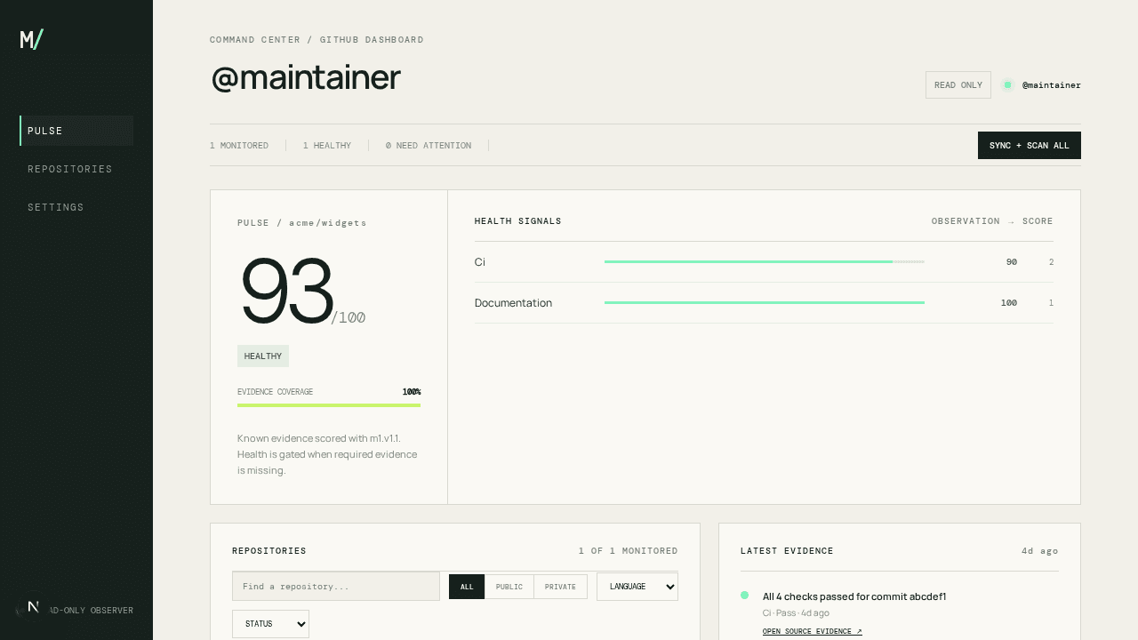Click the Health Signals heading
This screenshot has width=1138, height=640.
click(x=518, y=221)
